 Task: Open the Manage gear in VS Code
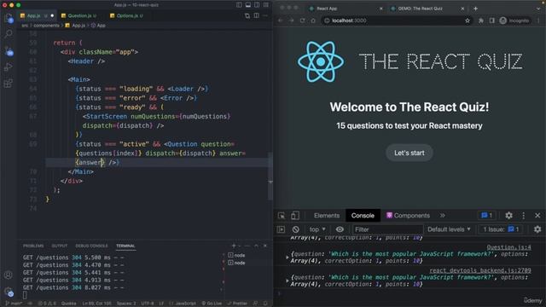(9, 292)
